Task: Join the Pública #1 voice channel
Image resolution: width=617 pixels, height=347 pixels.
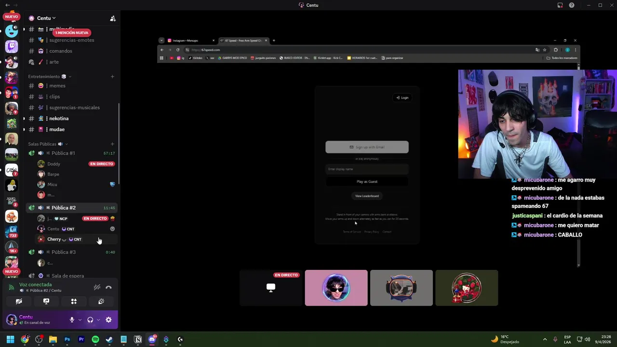Action: click(x=71, y=153)
